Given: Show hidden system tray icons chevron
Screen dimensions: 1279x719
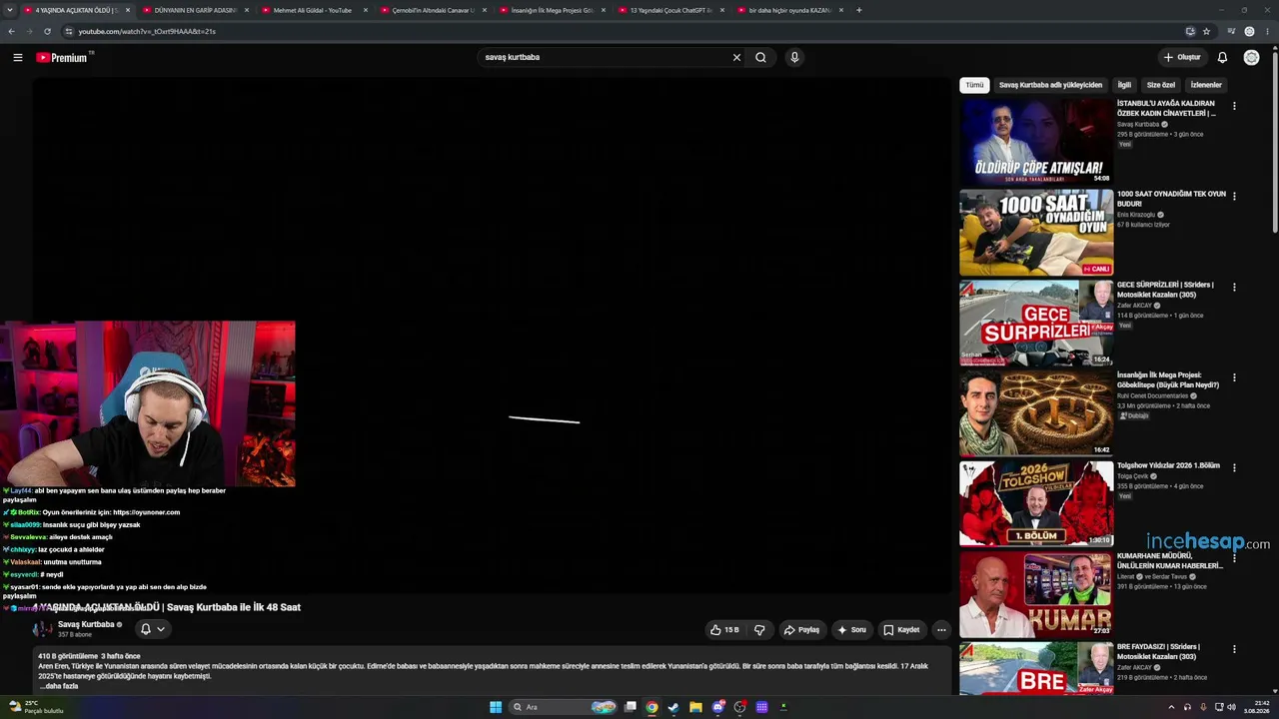Looking at the screenshot, I should click(x=1171, y=707).
